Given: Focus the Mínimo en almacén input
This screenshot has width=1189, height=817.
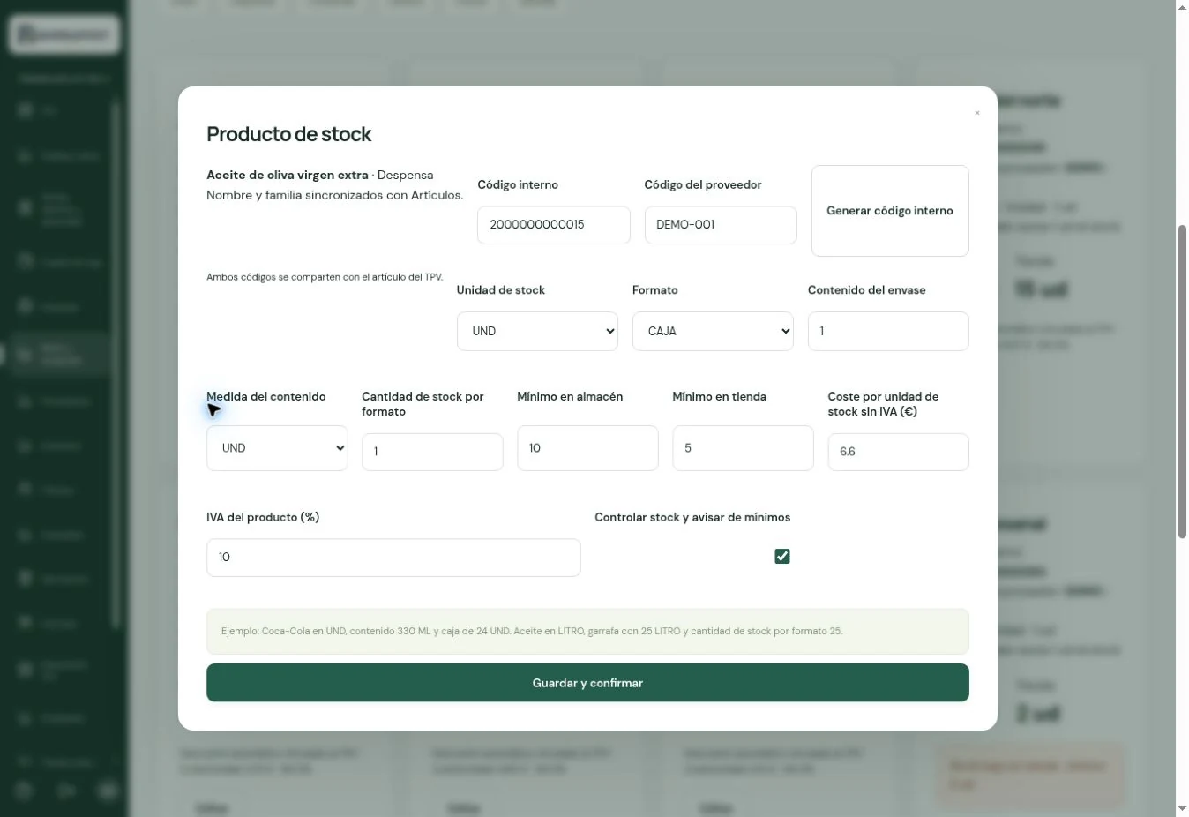Looking at the screenshot, I should coord(587,448).
